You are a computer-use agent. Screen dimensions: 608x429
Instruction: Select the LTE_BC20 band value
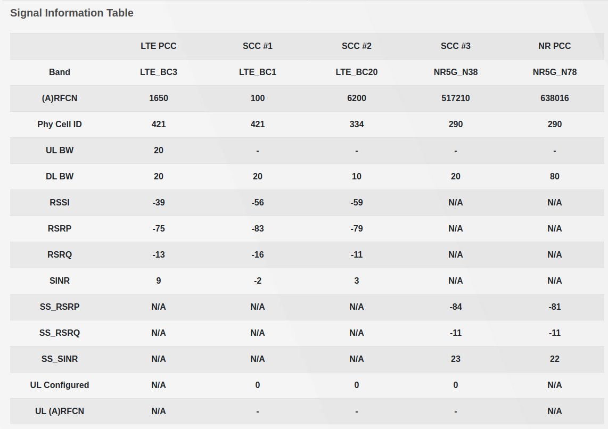click(x=357, y=72)
